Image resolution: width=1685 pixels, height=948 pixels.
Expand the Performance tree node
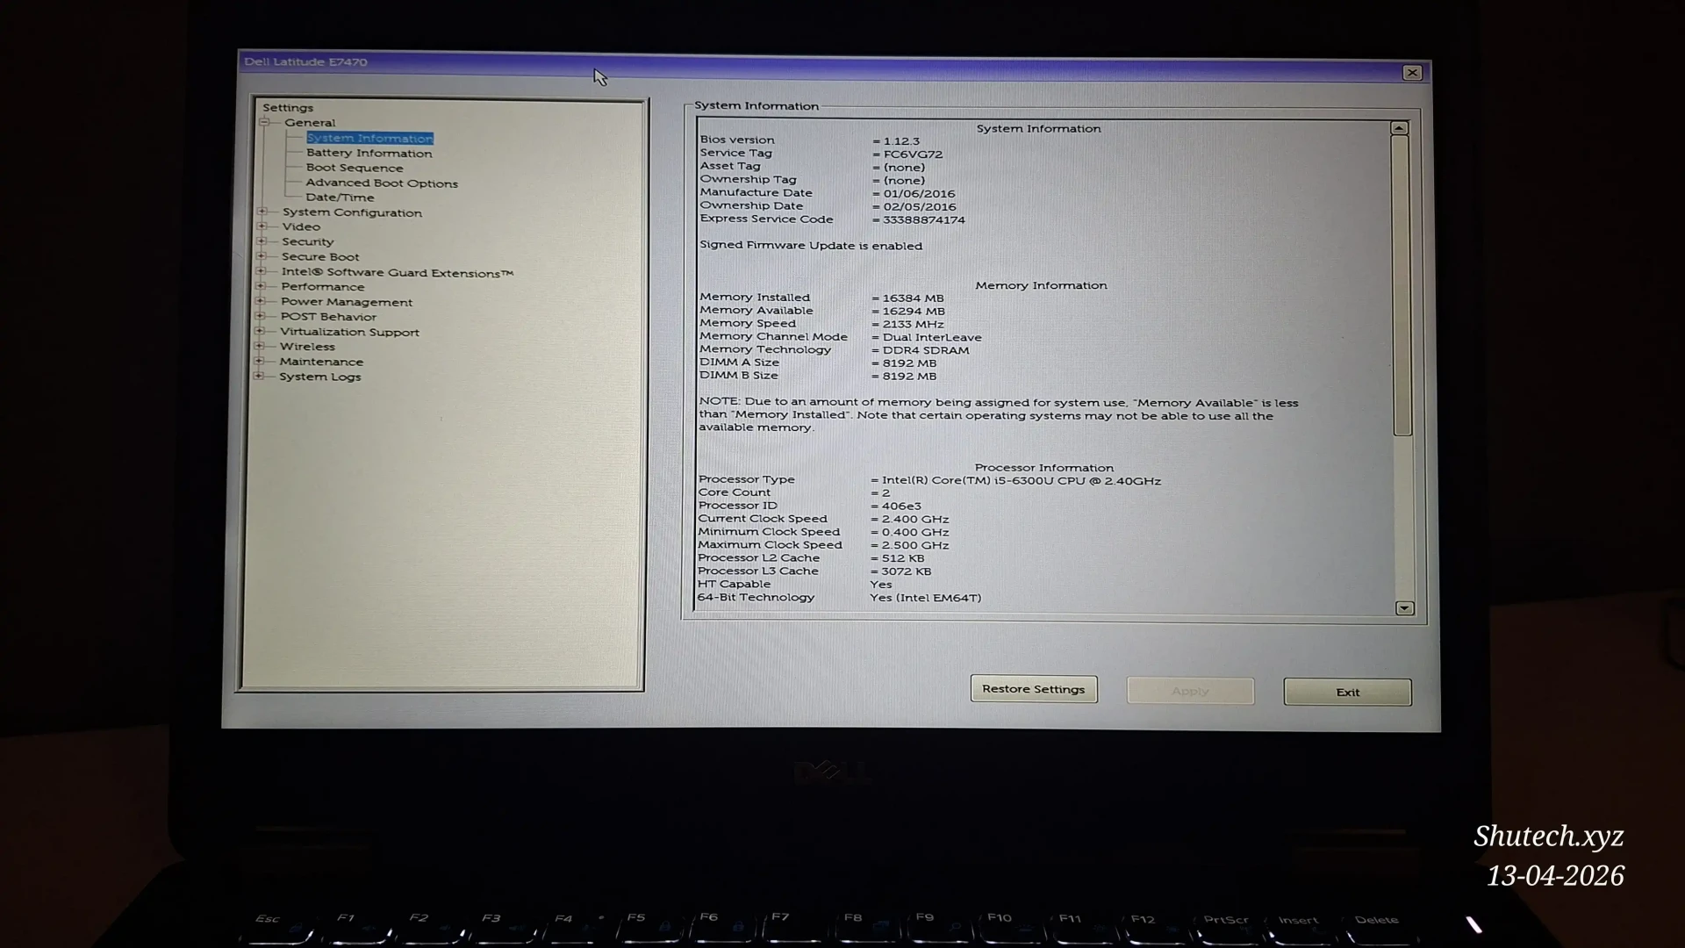point(261,286)
